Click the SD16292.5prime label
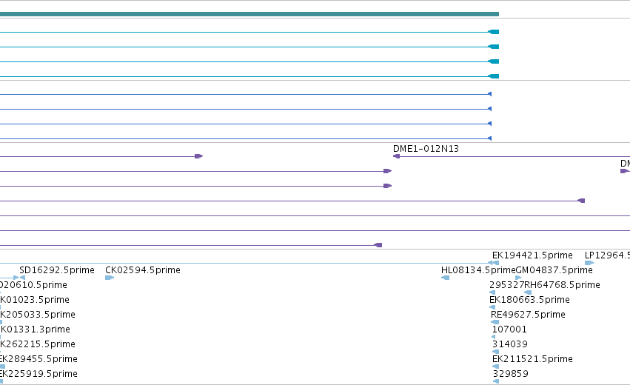Screen dimensions: 630x385 point(57,270)
